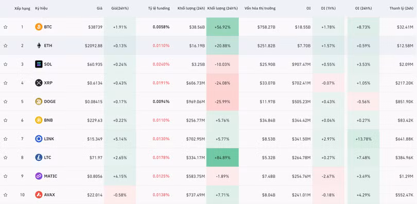The image size is (417, 204).
Task: Click AVAX price change -0.58%
Action: click(120, 195)
